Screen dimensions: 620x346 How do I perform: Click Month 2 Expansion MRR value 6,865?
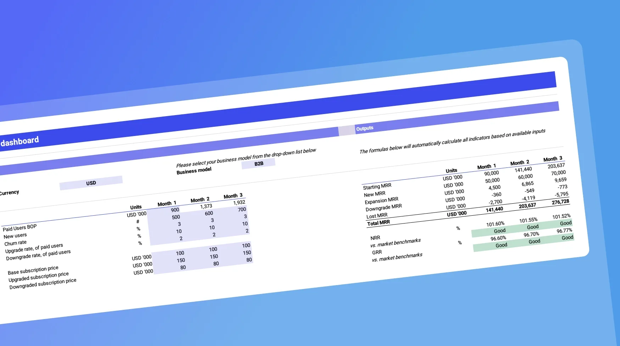[x=527, y=184]
